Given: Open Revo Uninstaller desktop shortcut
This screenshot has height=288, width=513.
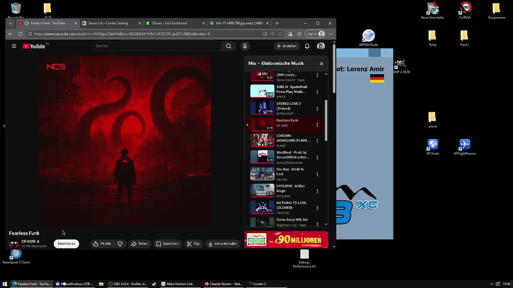Looking at the screenshot, I should click(x=432, y=11).
